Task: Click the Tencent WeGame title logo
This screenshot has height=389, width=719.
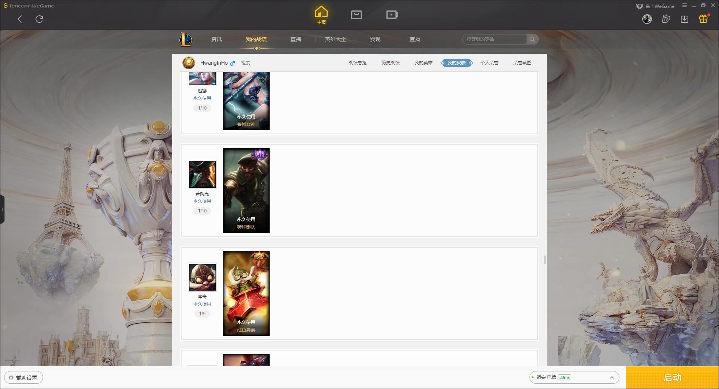Action: (29, 6)
